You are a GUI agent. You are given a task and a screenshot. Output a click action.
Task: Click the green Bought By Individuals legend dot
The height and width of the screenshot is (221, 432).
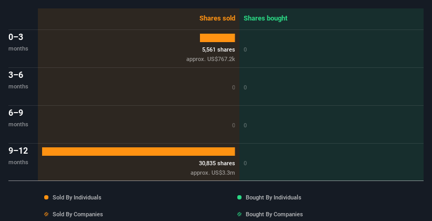[x=239, y=197]
